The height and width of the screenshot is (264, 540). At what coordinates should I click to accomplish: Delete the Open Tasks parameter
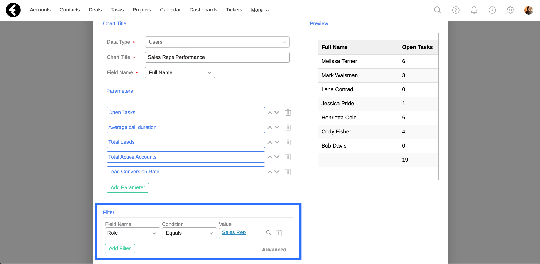288,112
